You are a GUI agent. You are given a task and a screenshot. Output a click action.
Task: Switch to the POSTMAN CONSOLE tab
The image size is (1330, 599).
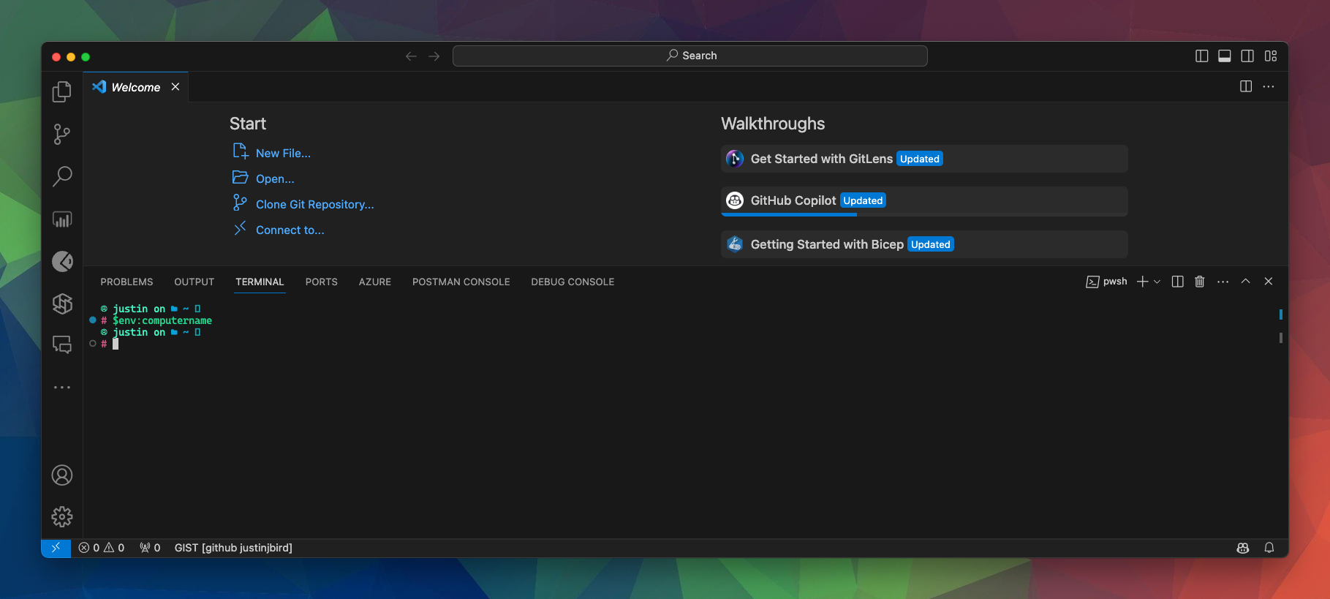(461, 282)
